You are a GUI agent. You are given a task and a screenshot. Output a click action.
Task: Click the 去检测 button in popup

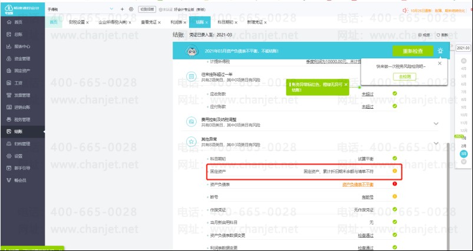pyautogui.click(x=405, y=77)
